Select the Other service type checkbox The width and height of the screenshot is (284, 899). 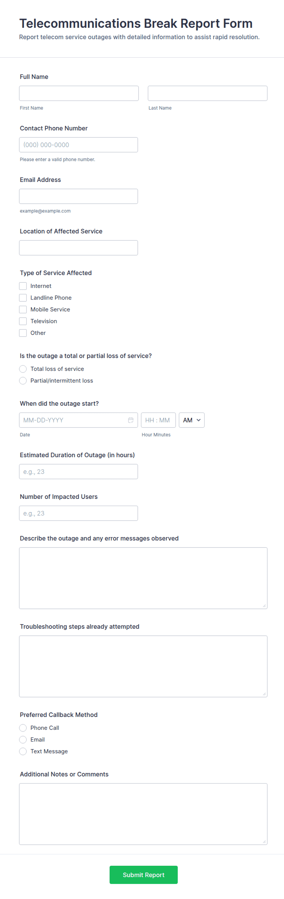click(x=23, y=333)
